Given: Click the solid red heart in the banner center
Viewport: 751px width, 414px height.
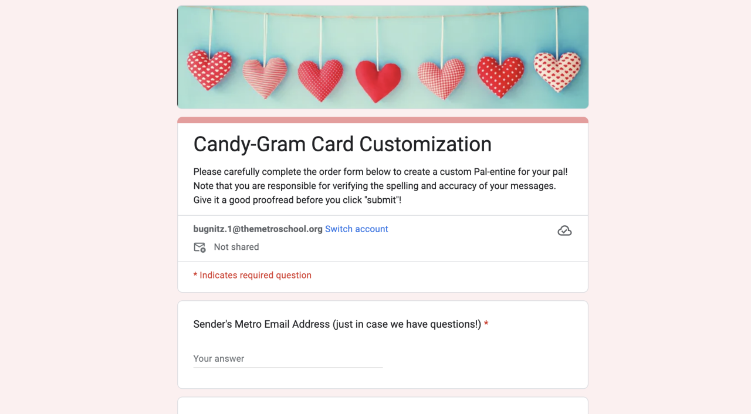Looking at the screenshot, I should click(x=378, y=81).
